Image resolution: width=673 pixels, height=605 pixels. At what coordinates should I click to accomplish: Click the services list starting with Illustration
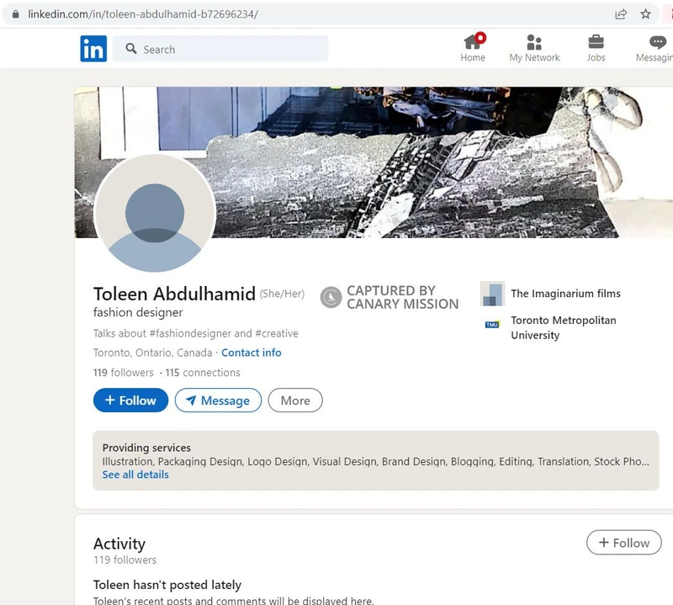click(x=375, y=461)
